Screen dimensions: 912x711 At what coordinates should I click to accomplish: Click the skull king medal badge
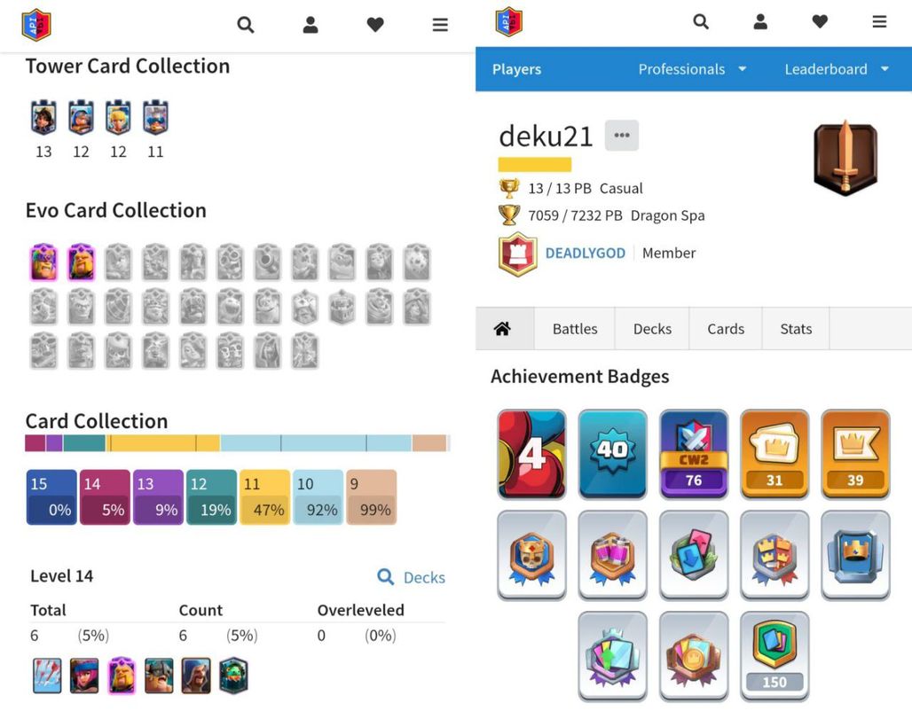(531, 555)
